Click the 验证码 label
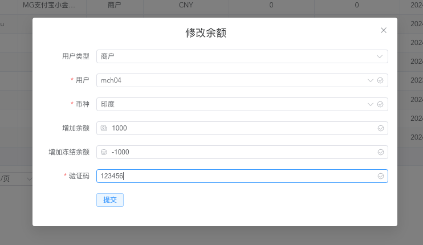 [x=79, y=176]
